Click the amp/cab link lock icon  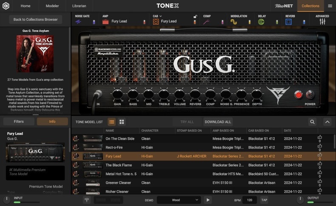195,17
